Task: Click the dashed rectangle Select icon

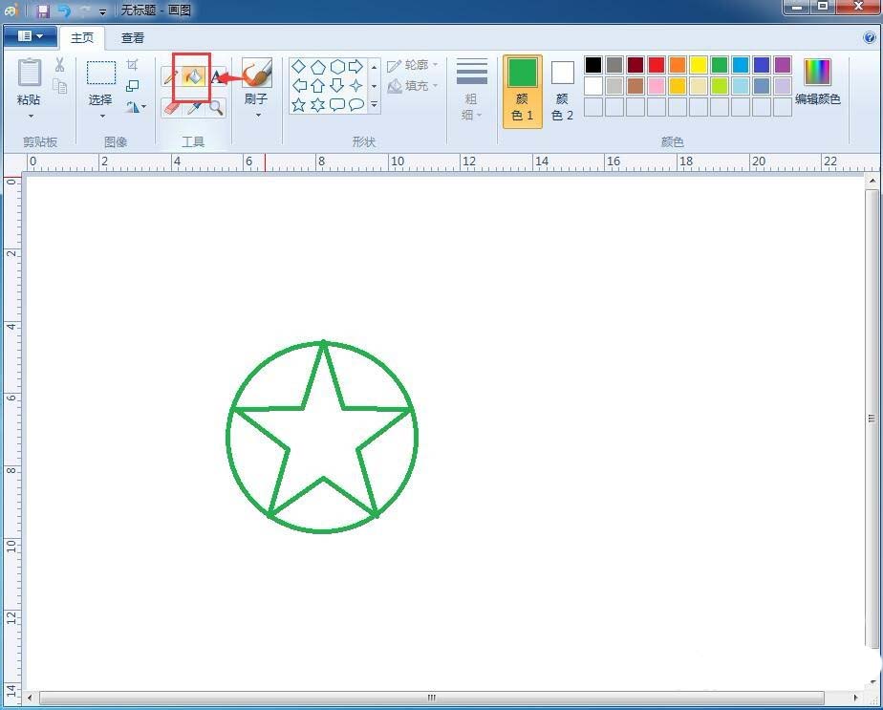Action: (x=101, y=74)
